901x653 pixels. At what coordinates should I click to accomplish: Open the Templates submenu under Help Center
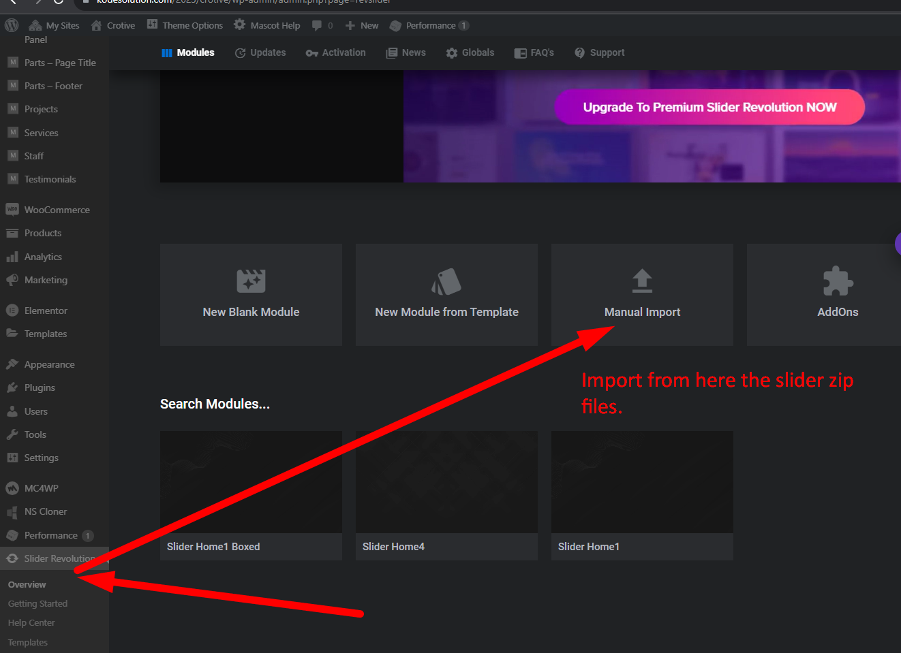(x=28, y=642)
